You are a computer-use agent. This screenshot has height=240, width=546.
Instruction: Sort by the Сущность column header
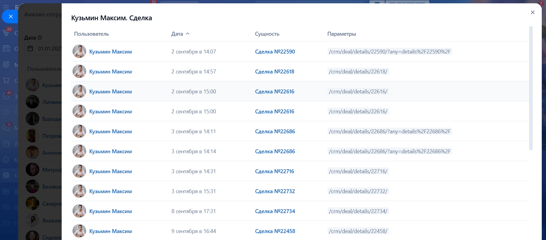pyautogui.click(x=267, y=34)
